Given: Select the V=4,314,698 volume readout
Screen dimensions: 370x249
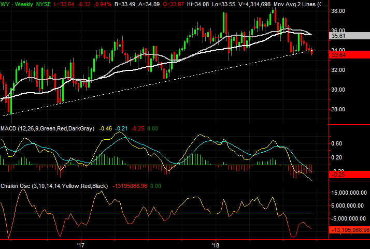Looking at the screenshot, I should point(254,4).
